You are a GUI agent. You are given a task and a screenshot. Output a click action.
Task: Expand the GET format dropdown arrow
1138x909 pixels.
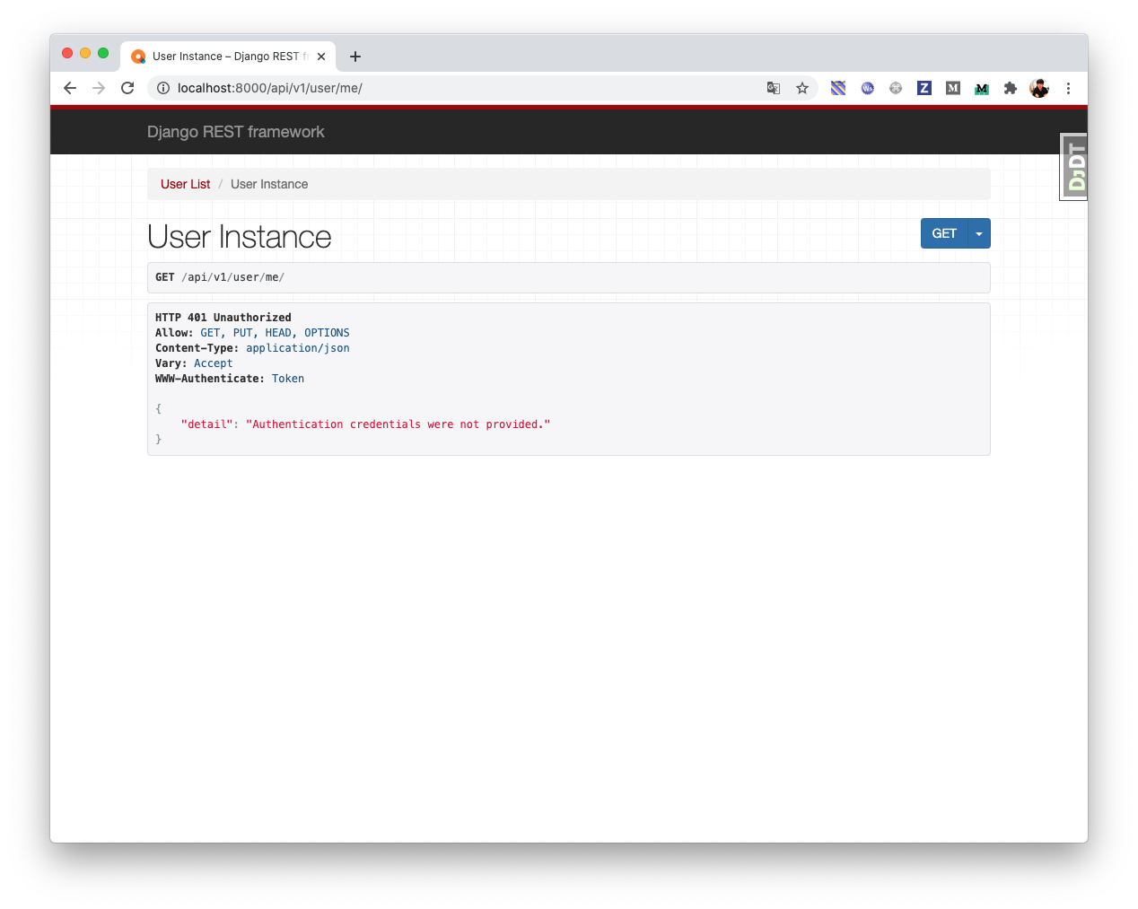tap(979, 233)
